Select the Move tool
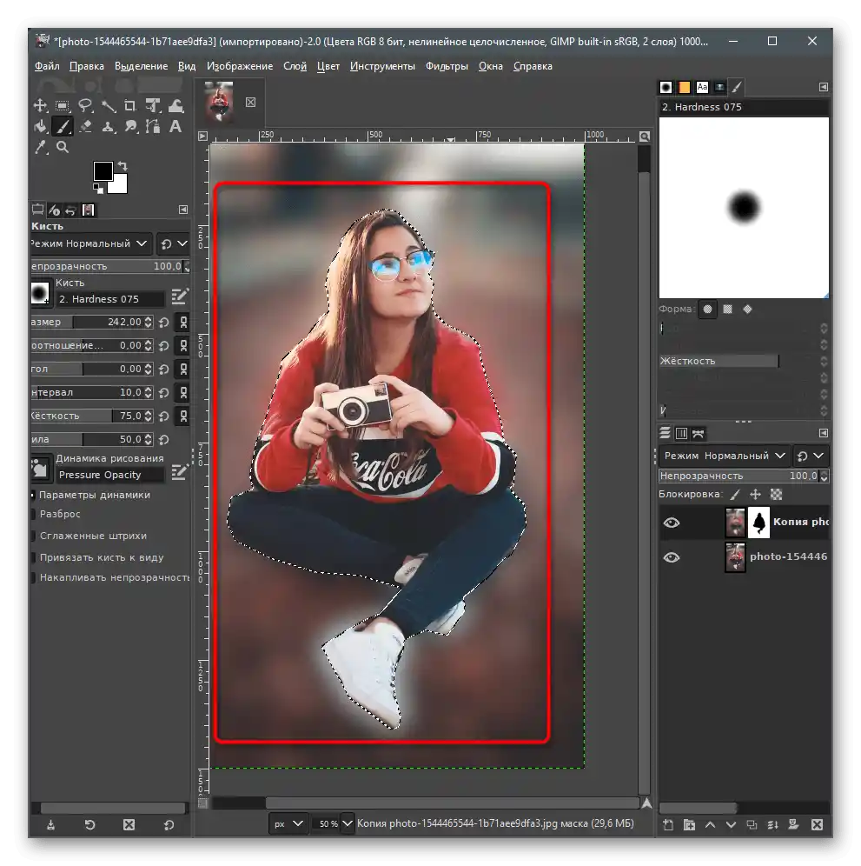This screenshot has width=861, height=866. click(x=40, y=105)
